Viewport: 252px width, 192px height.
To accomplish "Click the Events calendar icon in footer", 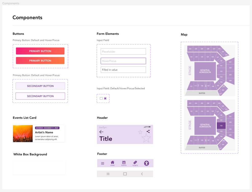I will point(124,163).
